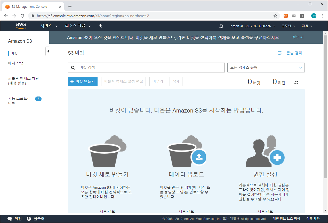Open the 콘솔 검색 link
This screenshot has height=223, width=328.
click(294, 53)
